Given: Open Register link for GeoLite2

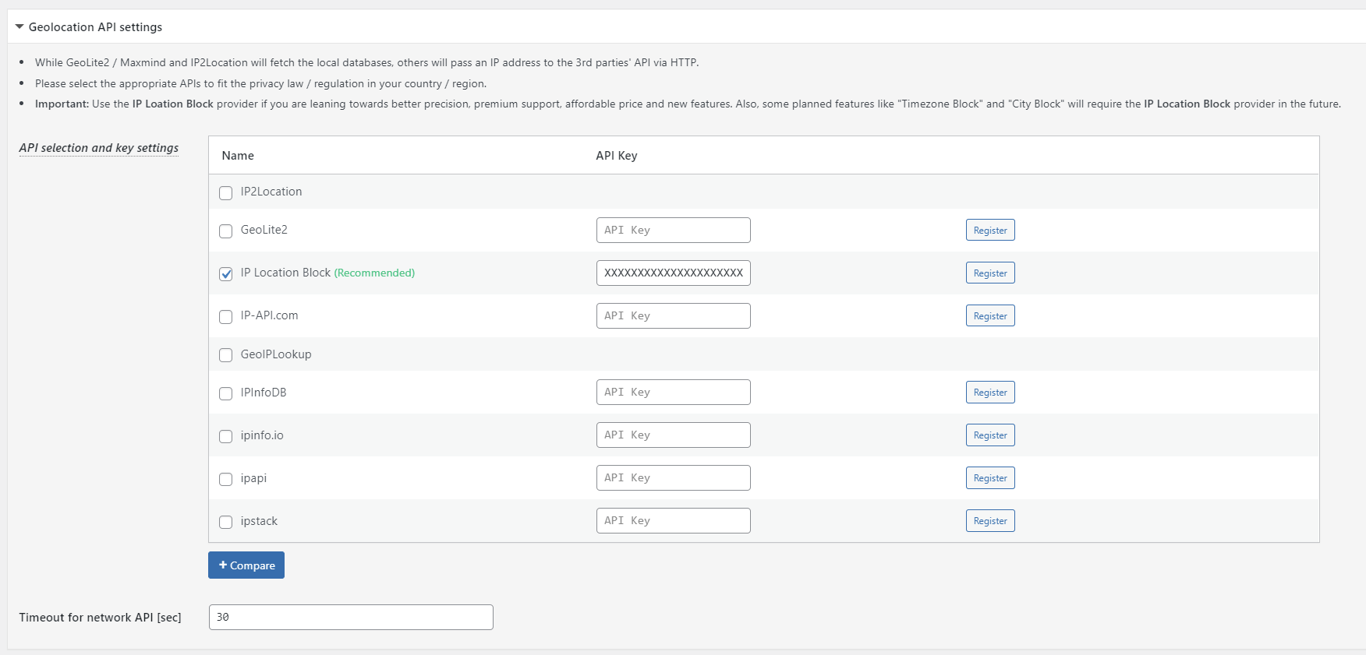Looking at the screenshot, I should tap(990, 231).
